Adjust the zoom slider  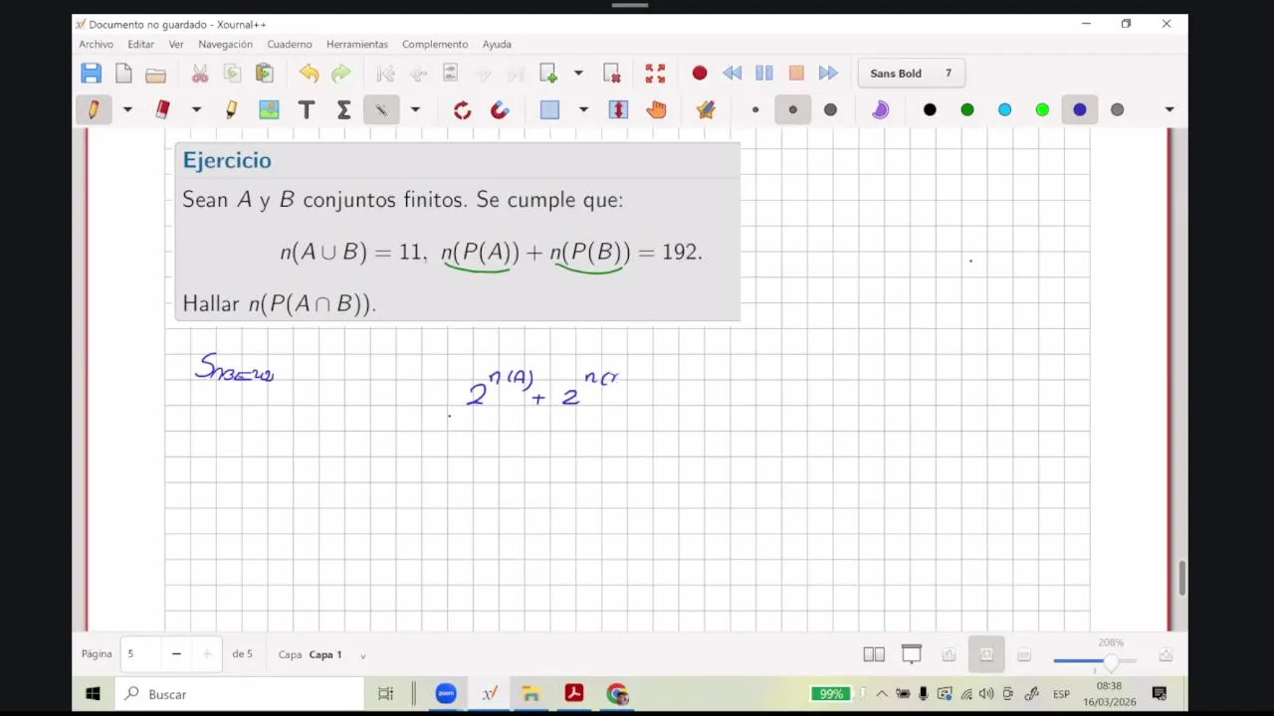(x=1094, y=660)
